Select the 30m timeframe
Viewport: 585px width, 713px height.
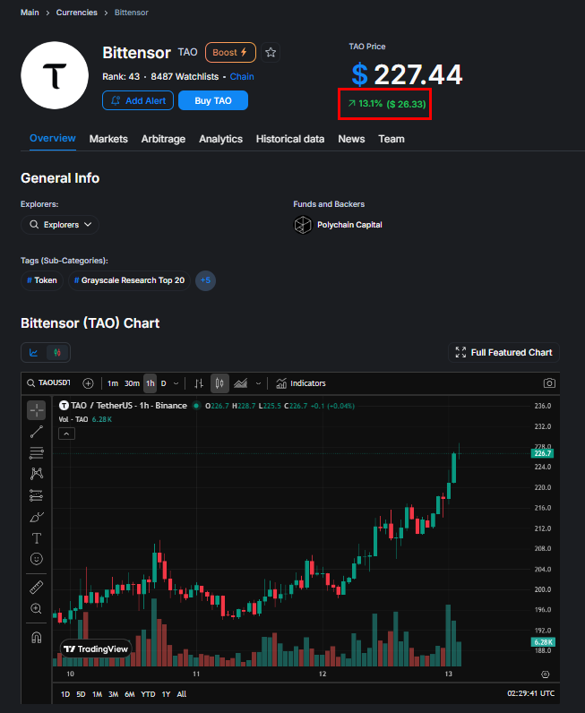pyautogui.click(x=132, y=383)
